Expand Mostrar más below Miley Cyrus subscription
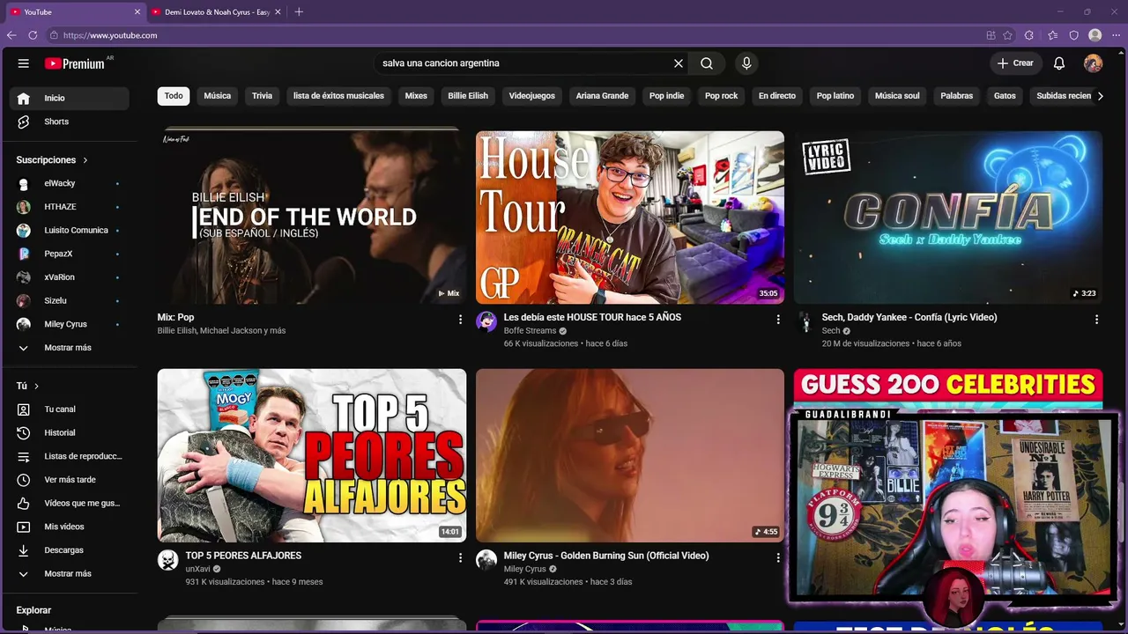 coord(69,348)
